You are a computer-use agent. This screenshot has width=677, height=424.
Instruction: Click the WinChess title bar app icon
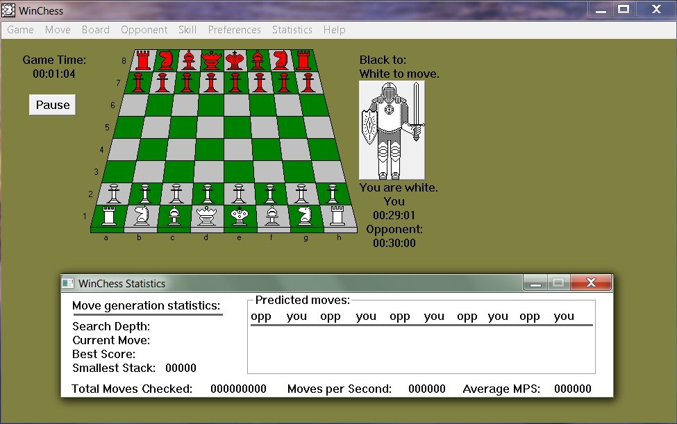tap(8, 10)
